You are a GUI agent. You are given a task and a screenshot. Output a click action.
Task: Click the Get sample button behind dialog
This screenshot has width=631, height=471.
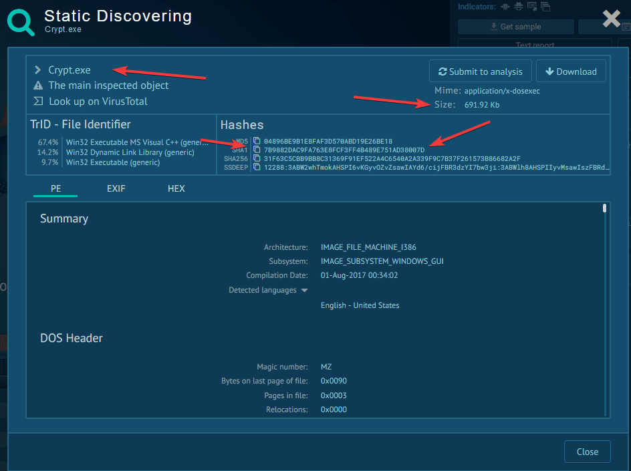(x=515, y=27)
